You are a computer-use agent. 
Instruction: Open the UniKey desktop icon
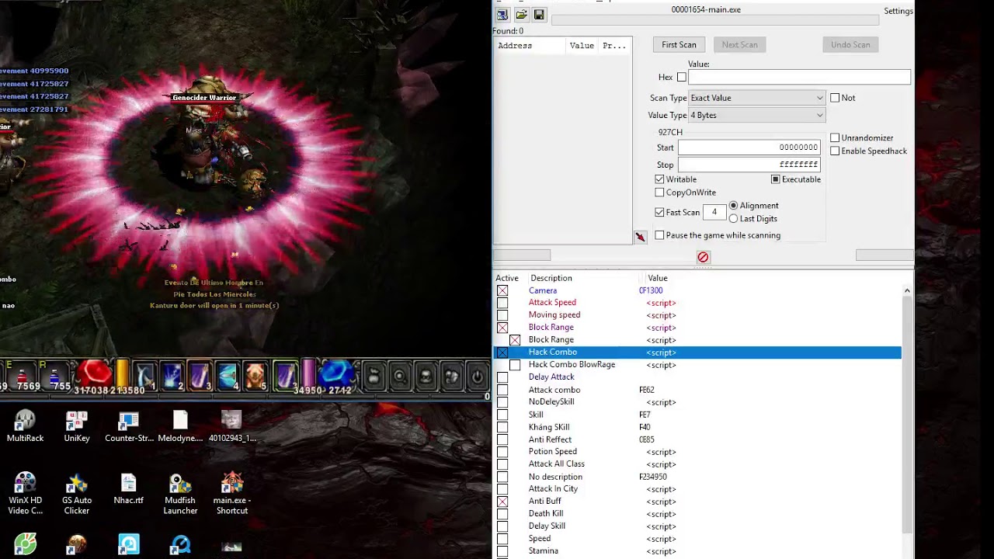tap(77, 426)
